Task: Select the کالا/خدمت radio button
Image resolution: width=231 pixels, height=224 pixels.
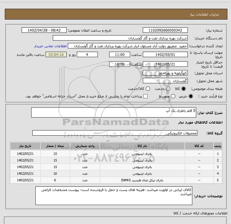Action: pyautogui.click(x=148, y=89)
